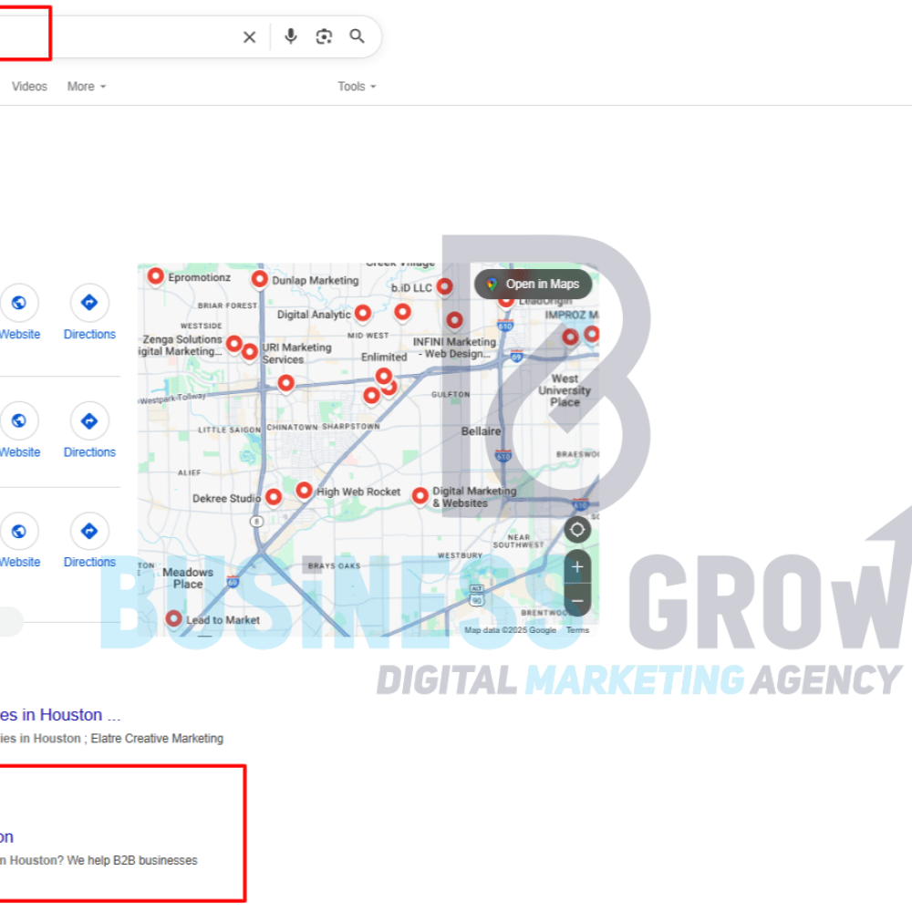Get Directions for third listing
This screenshot has width=912, height=912.
[x=89, y=542]
